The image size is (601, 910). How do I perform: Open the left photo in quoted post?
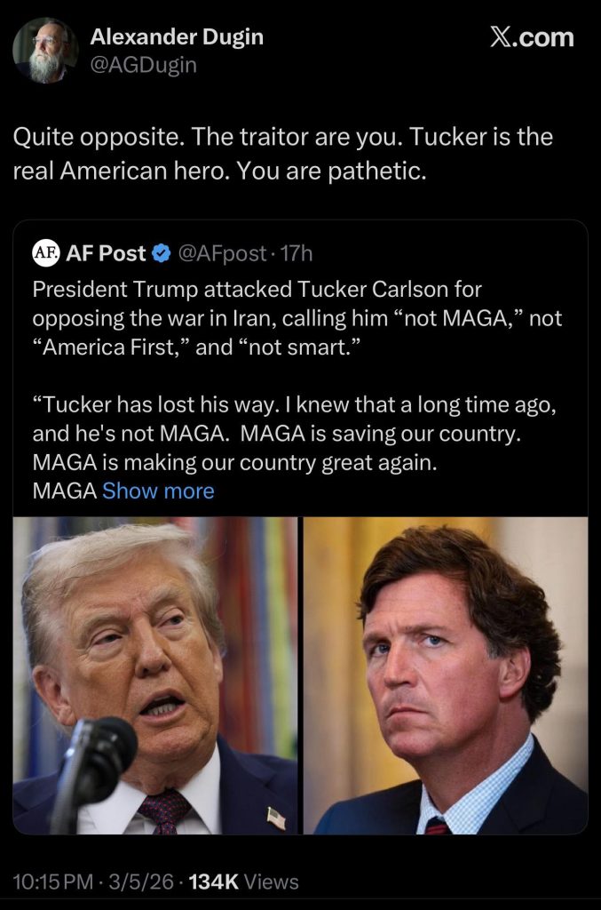tap(155, 675)
